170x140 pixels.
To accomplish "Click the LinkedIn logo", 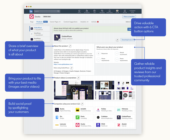I will click(31, 11).
